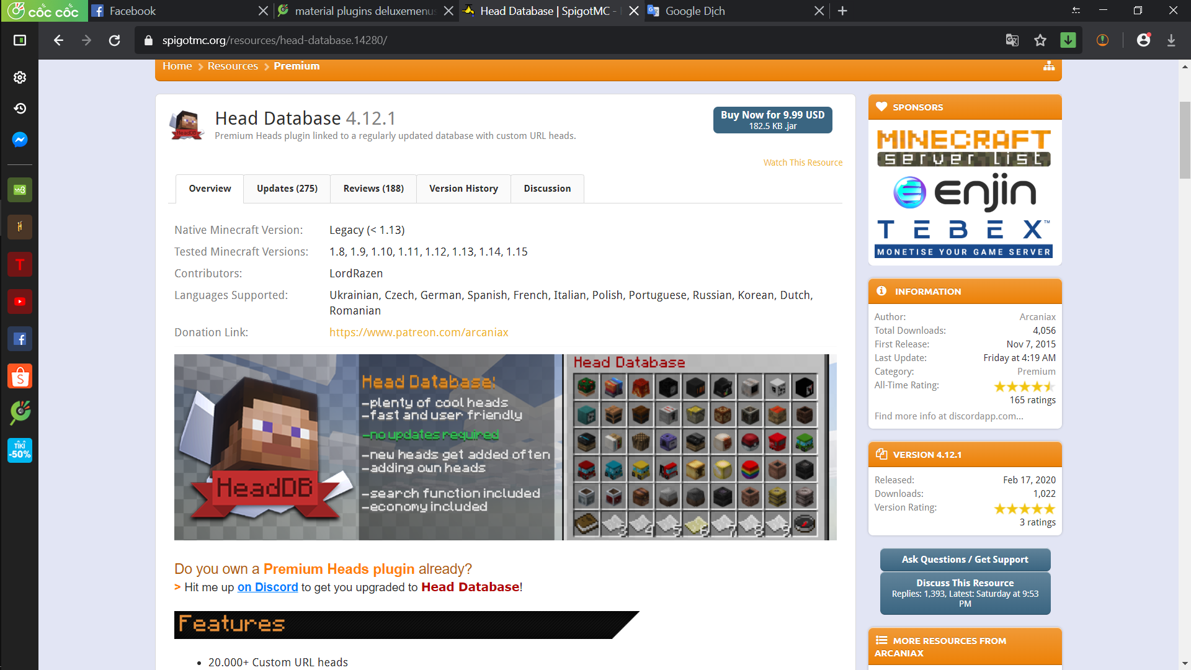This screenshot has width=1191, height=670.
Task: Open Messenger from the browser sidebar
Action: pyautogui.click(x=20, y=140)
